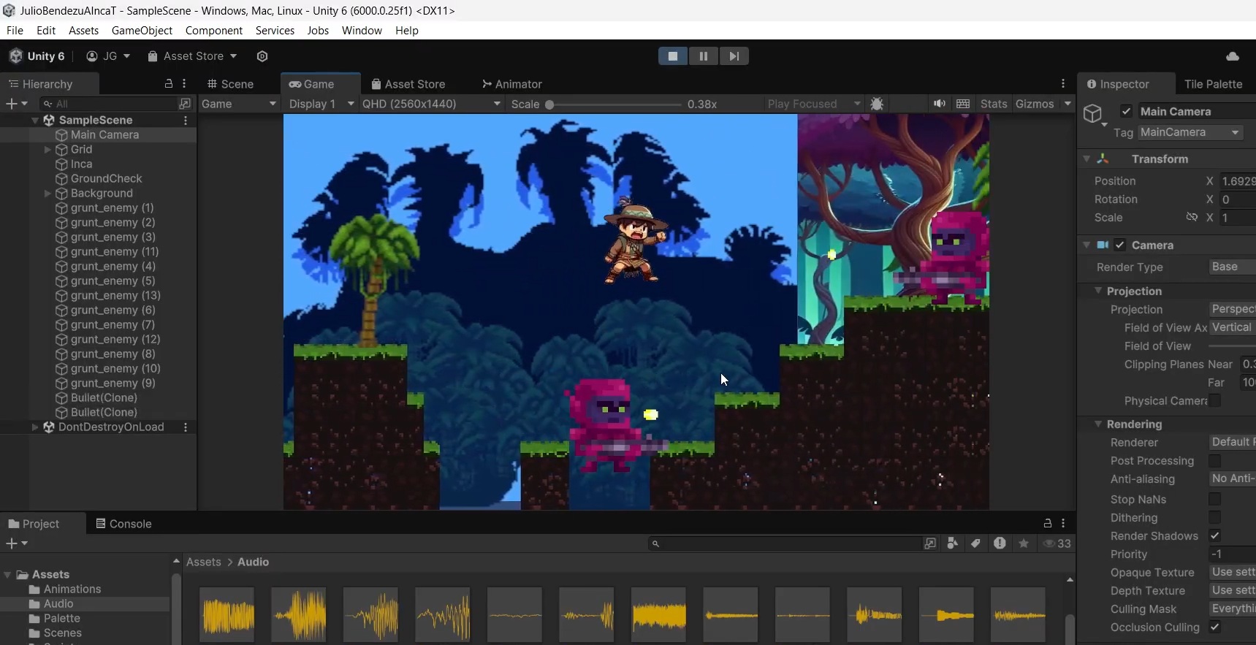Toggle the Render Shadows checkbox
The width and height of the screenshot is (1256, 645).
1214,536
